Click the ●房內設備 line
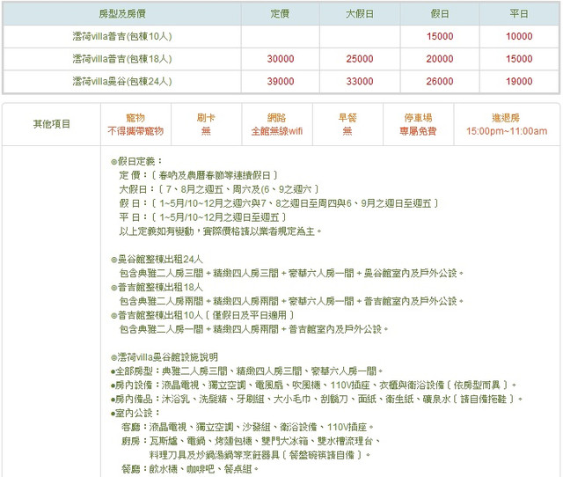563x477 pixels. coord(313,385)
